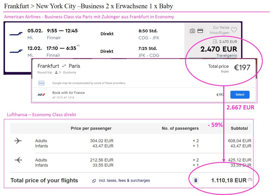This screenshot has width=270, height=195.
Task: Click the Air France AF logo
Action: tap(41, 94)
